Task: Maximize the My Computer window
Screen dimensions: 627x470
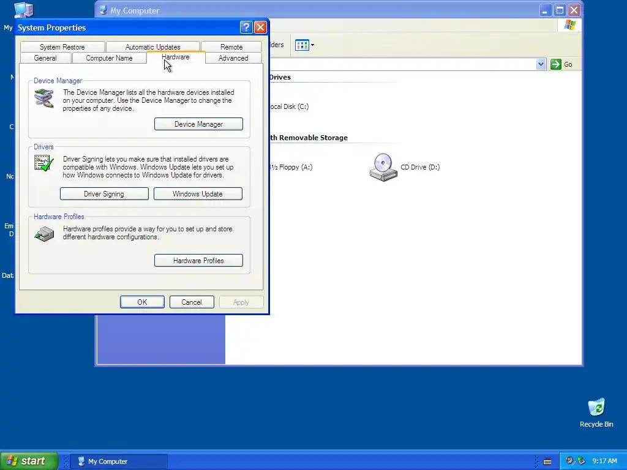Action: pyautogui.click(x=560, y=10)
